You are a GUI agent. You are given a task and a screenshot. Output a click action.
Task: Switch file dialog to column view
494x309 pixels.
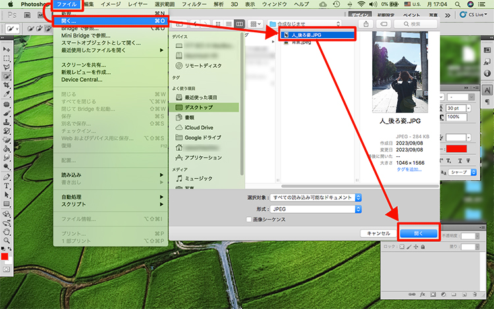pyautogui.click(x=240, y=24)
